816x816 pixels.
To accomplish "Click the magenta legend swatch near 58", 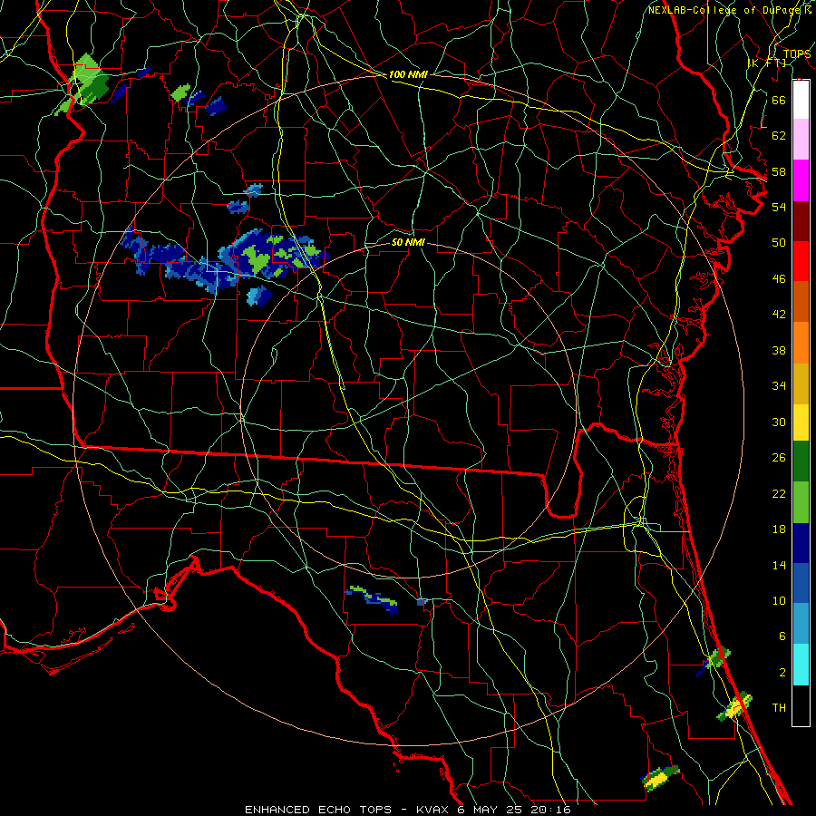I will [x=801, y=180].
